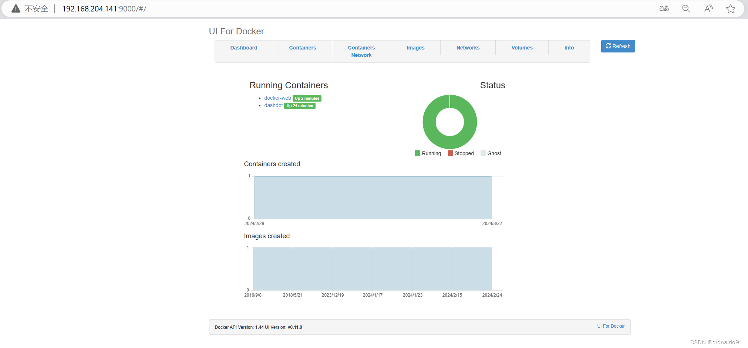Click the 2024/2/24 axis date label

pyautogui.click(x=492, y=295)
